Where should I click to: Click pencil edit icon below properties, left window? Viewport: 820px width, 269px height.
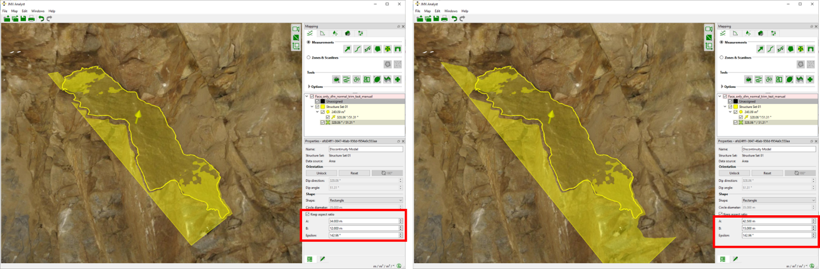(323, 258)
